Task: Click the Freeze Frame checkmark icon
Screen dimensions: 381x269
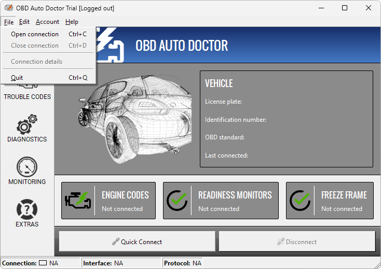Action: (x=300, y=201)
